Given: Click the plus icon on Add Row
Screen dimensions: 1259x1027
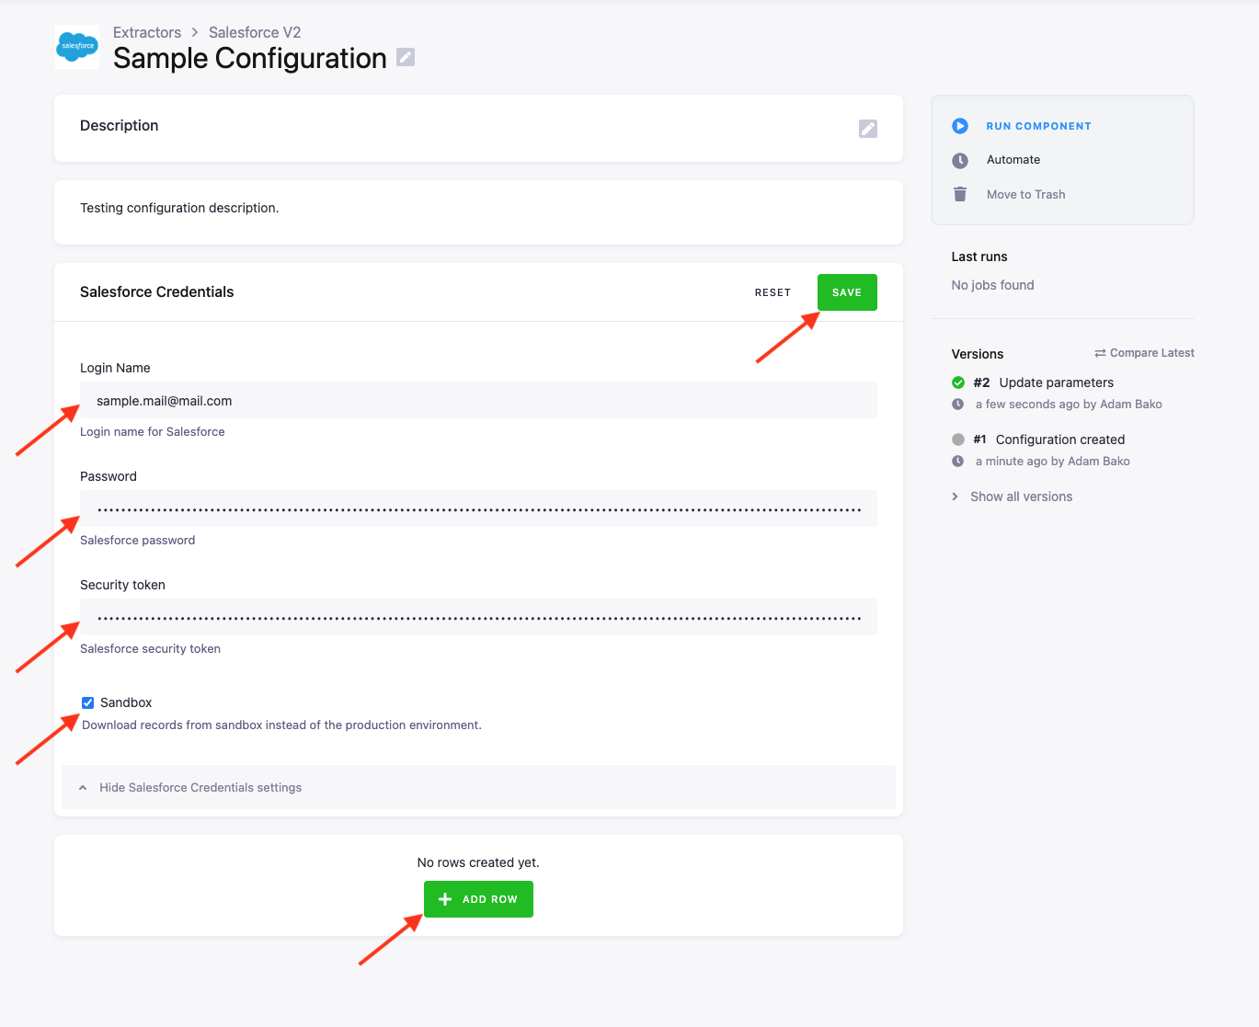Looking at the screenshot, I should 445,899.
